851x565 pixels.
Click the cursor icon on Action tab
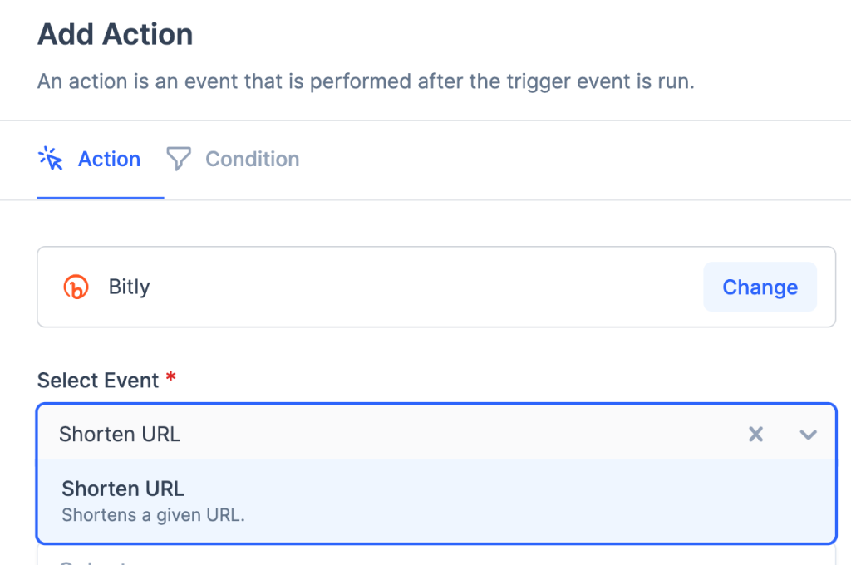point(52,158)
